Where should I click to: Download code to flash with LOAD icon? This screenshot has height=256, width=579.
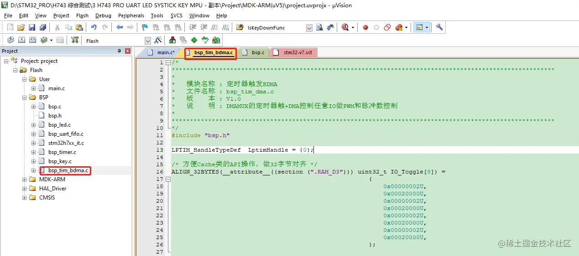(75, 40)
